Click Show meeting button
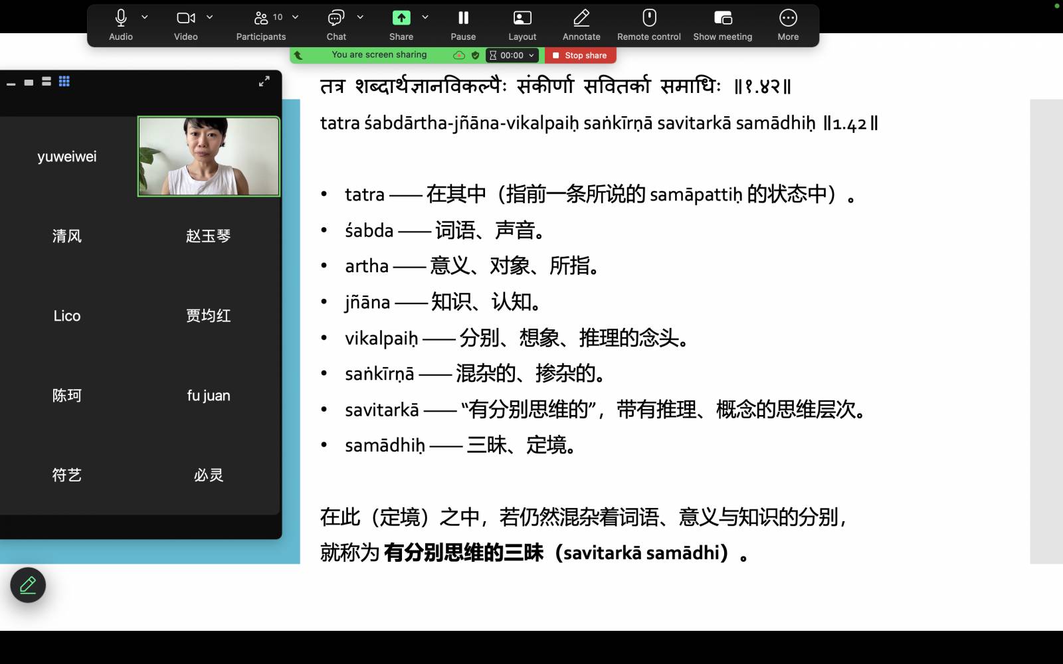Viewport: 1063px width, 664px height. point(723,19)
